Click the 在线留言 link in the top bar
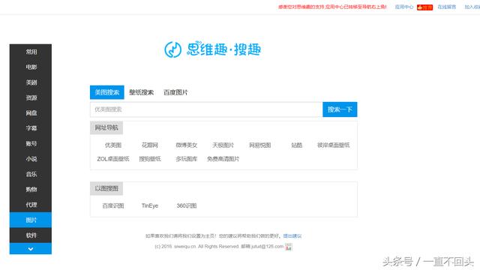 [447, 7]
